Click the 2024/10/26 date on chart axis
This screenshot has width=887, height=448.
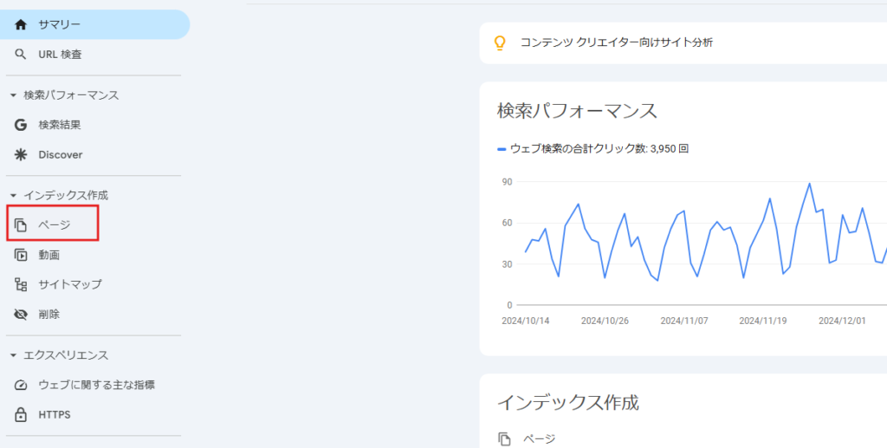coord(605,321)
